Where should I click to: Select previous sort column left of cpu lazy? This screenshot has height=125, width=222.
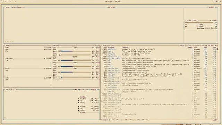click(206, 45)
